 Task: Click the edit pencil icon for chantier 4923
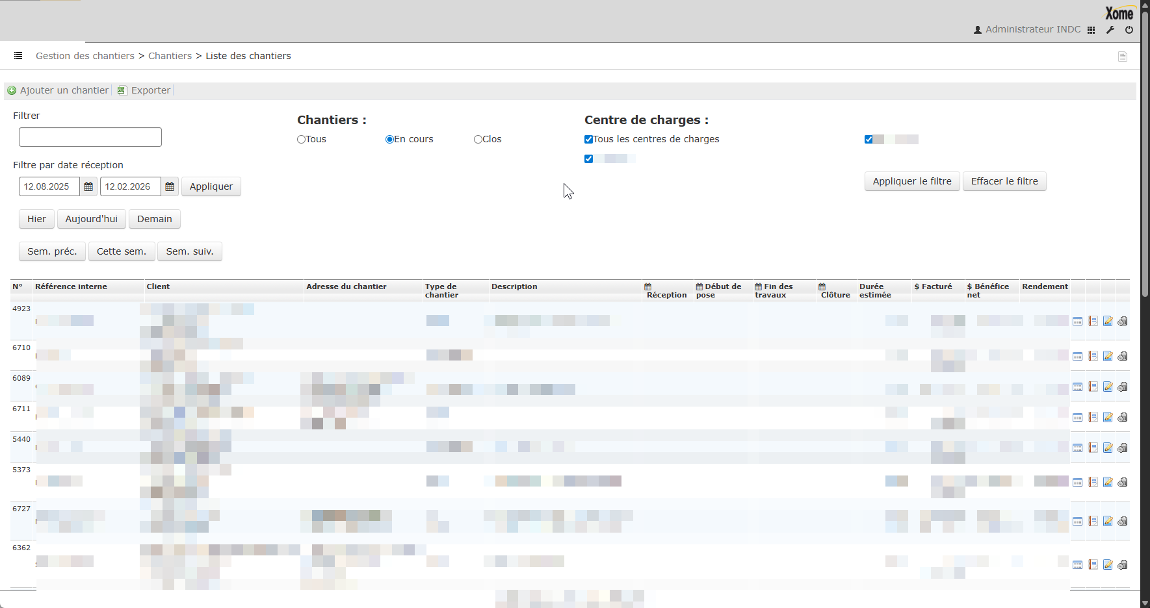tap(1108, 322)
